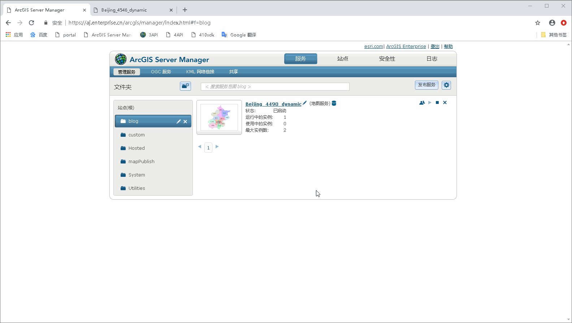The height and width of the screenshot is (323, 572).
Task: Click the red update icon in Chrome
Action: 564,23
